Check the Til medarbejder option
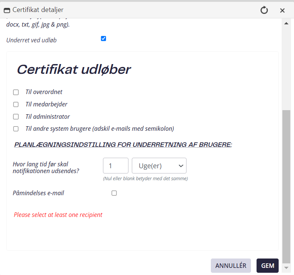 click(16, 104)
